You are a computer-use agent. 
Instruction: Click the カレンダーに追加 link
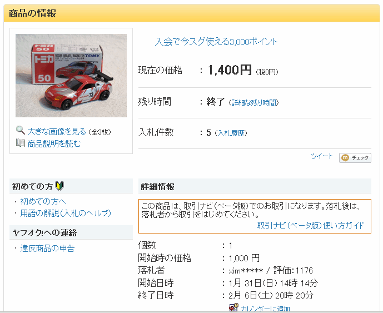point(265,309)
